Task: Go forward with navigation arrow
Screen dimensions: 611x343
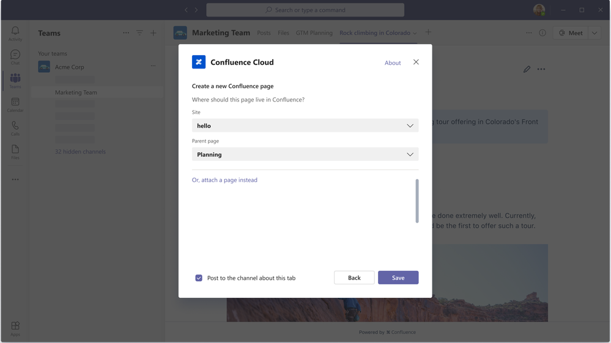Action: click(x=196, y=10)
